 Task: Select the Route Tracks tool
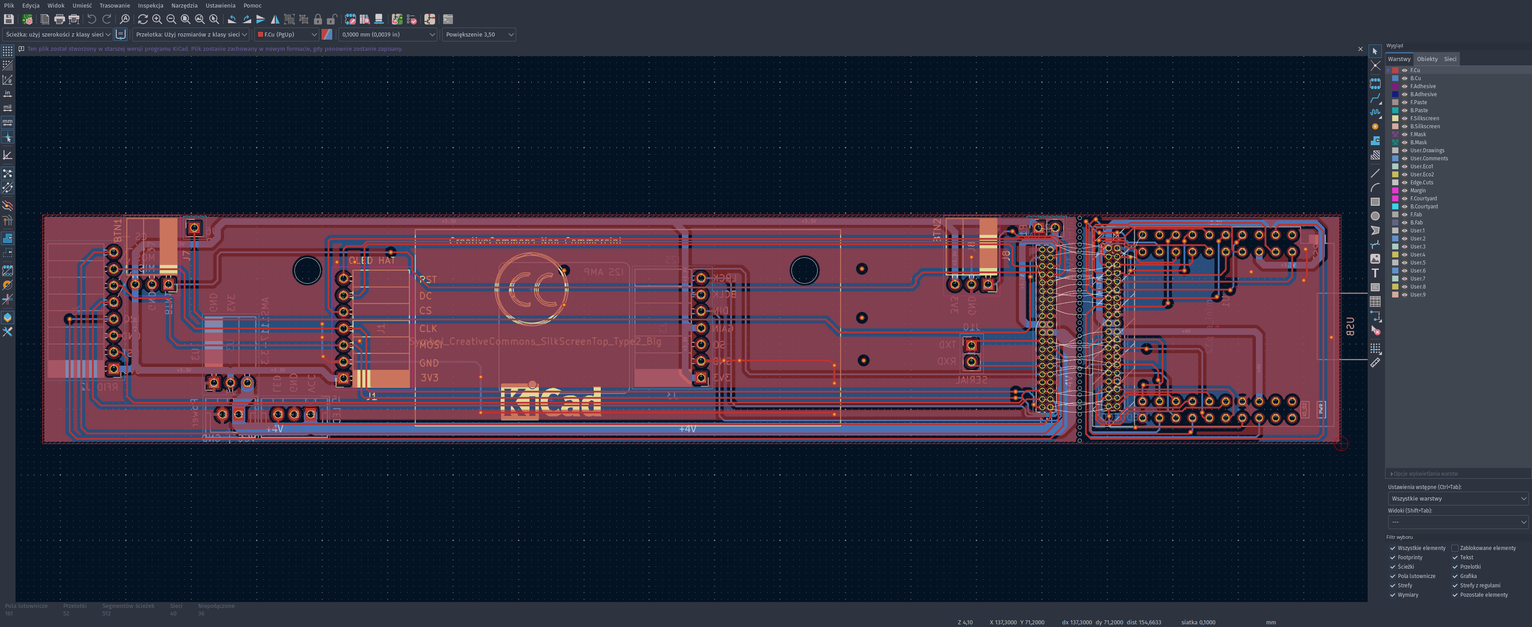click(1375, 98)
